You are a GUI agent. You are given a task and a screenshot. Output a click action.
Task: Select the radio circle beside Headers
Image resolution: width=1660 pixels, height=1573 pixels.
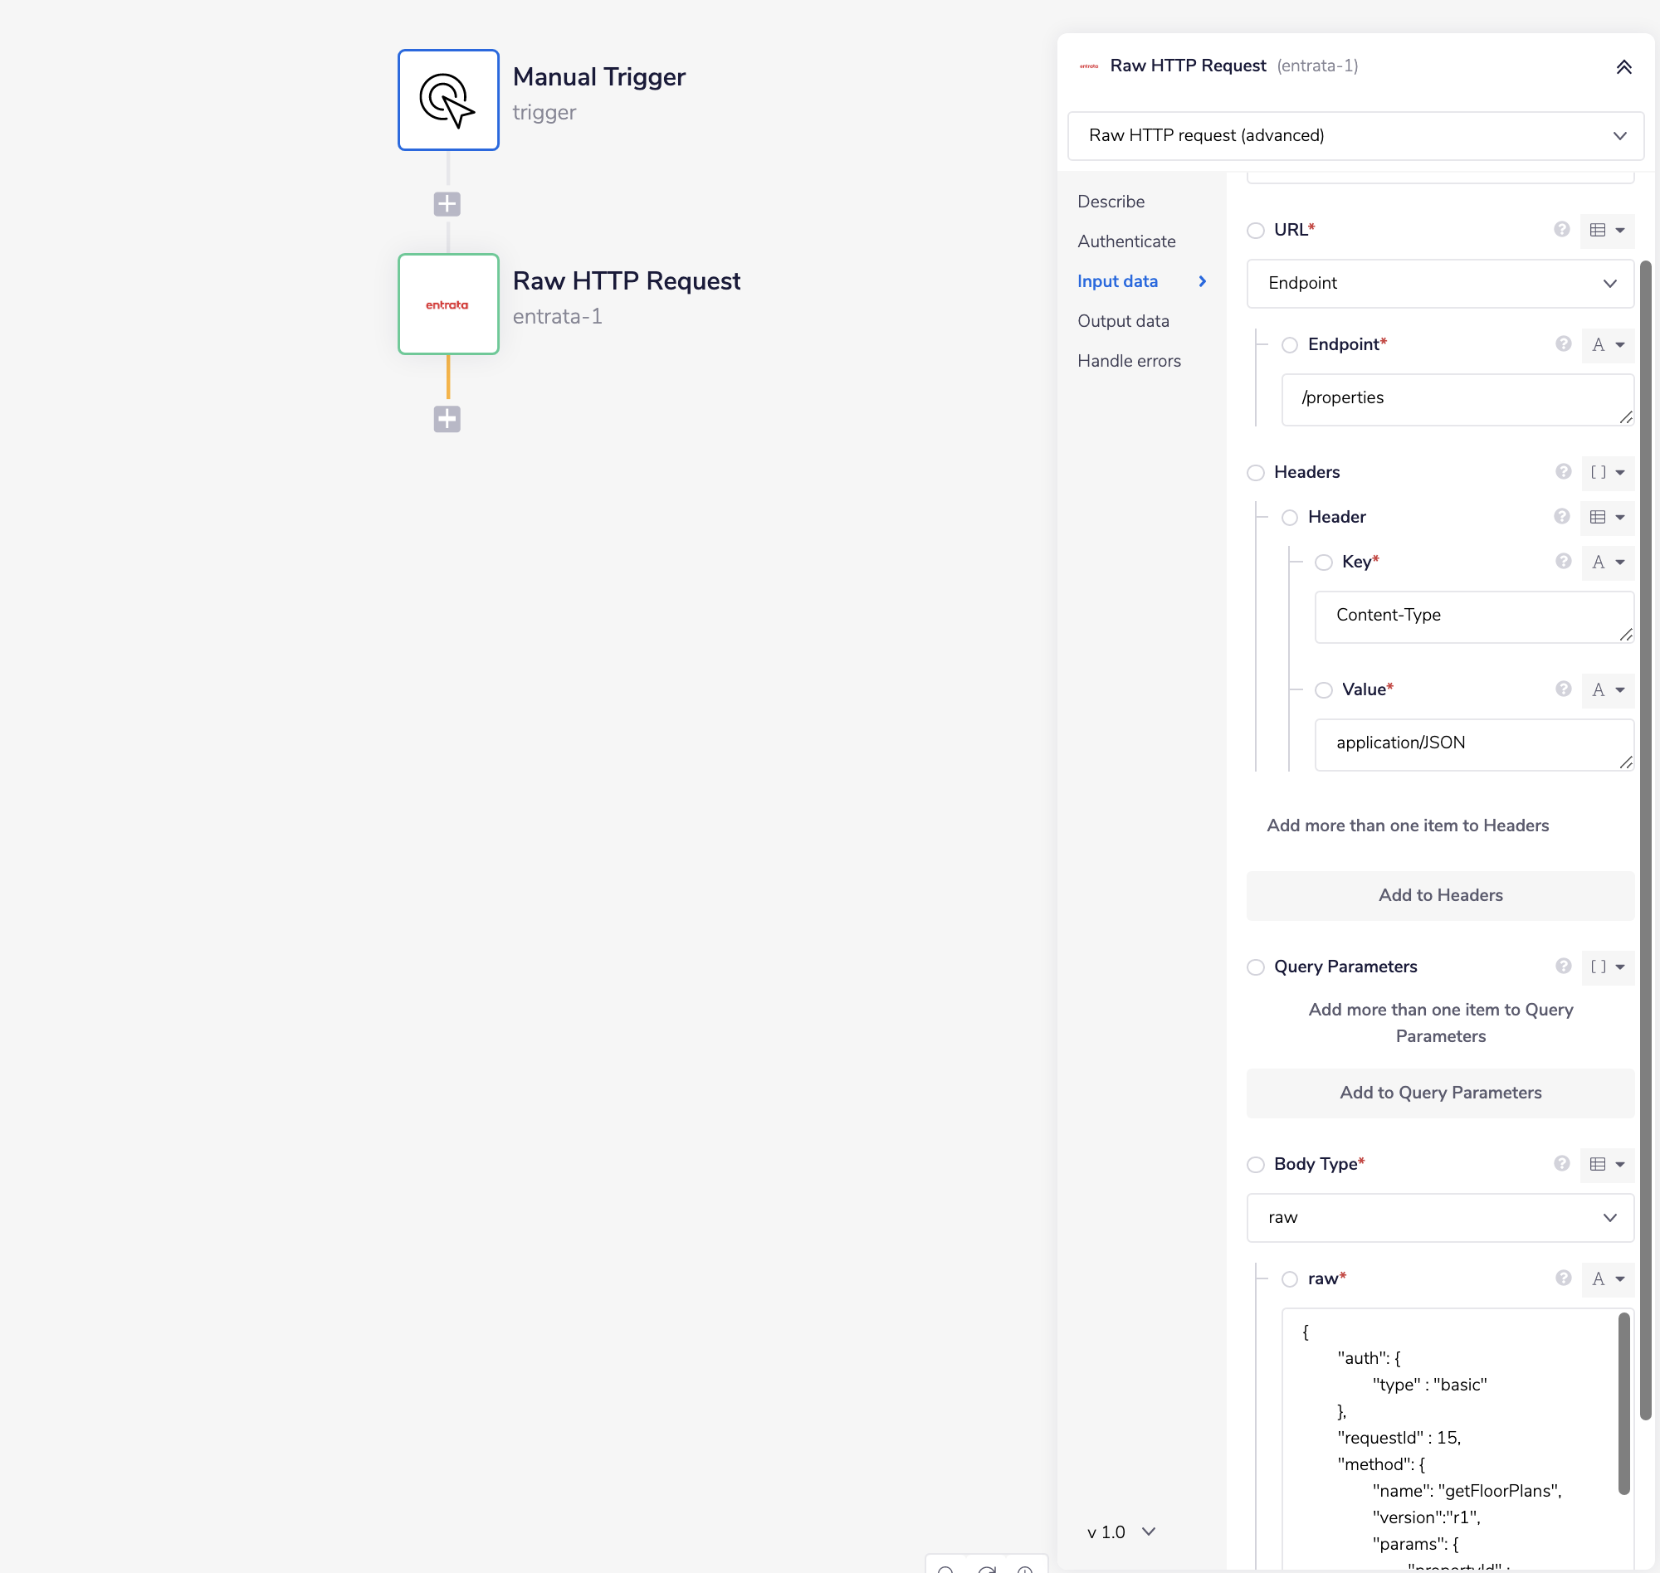point(1255,473)
